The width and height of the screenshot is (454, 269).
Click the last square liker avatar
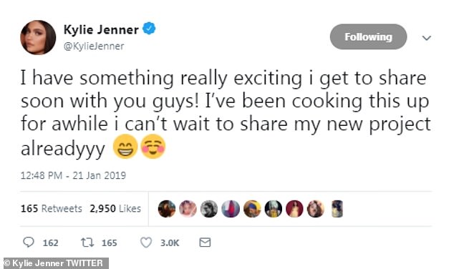337,209
